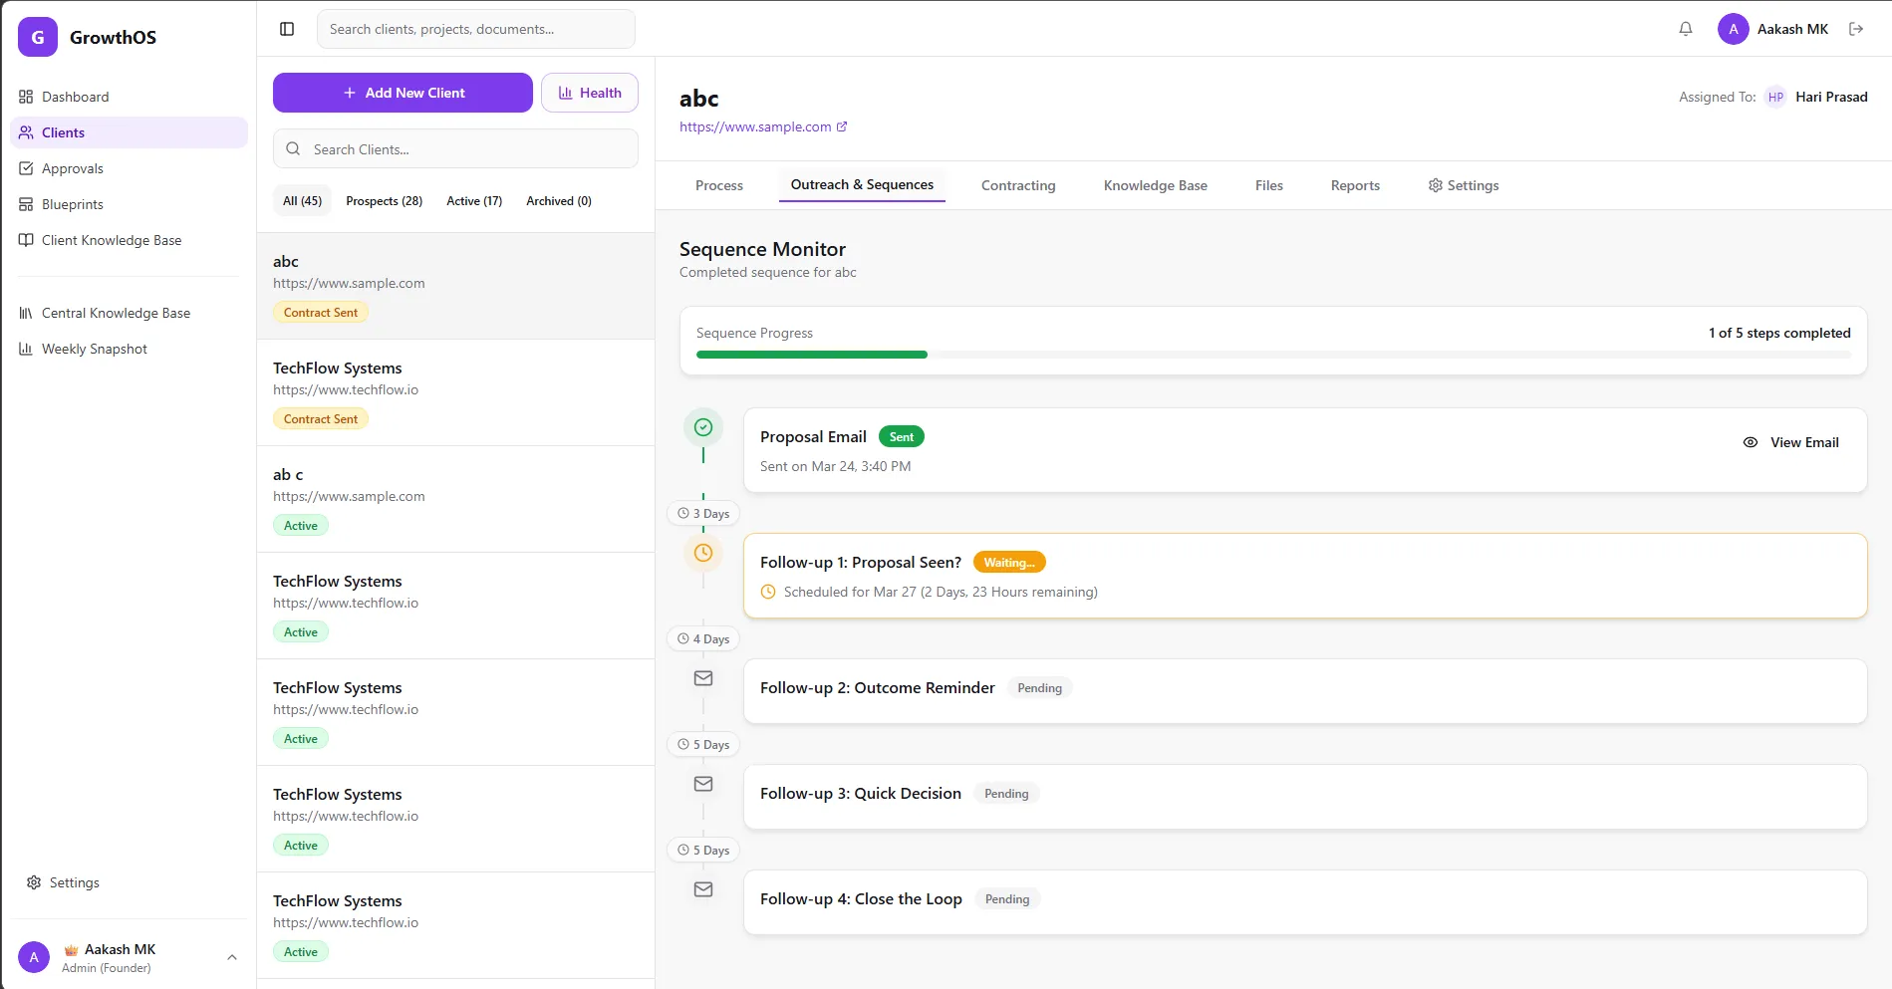This screenshot has width=1892, height=989.
Task: Click the Search Clients input field
Action: (x=455, y=148)
